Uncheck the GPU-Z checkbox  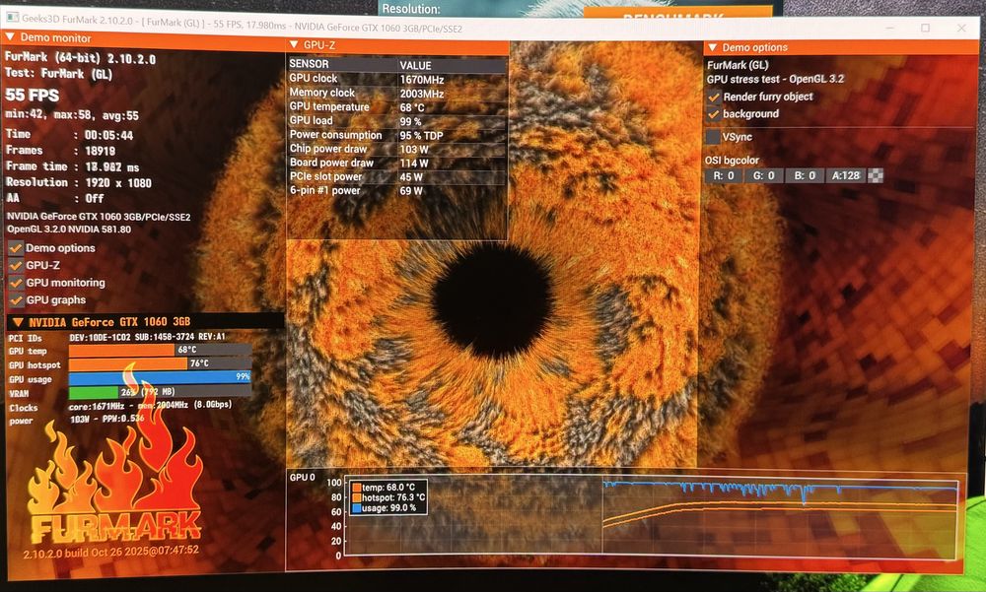coord(16,265)
